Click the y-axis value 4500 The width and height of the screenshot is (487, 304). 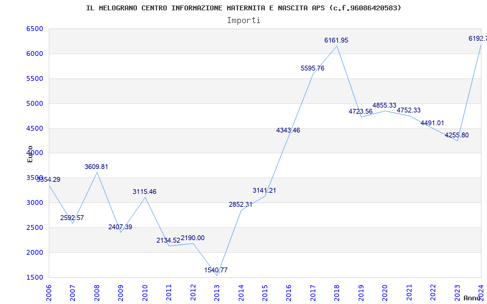(35, 128)
